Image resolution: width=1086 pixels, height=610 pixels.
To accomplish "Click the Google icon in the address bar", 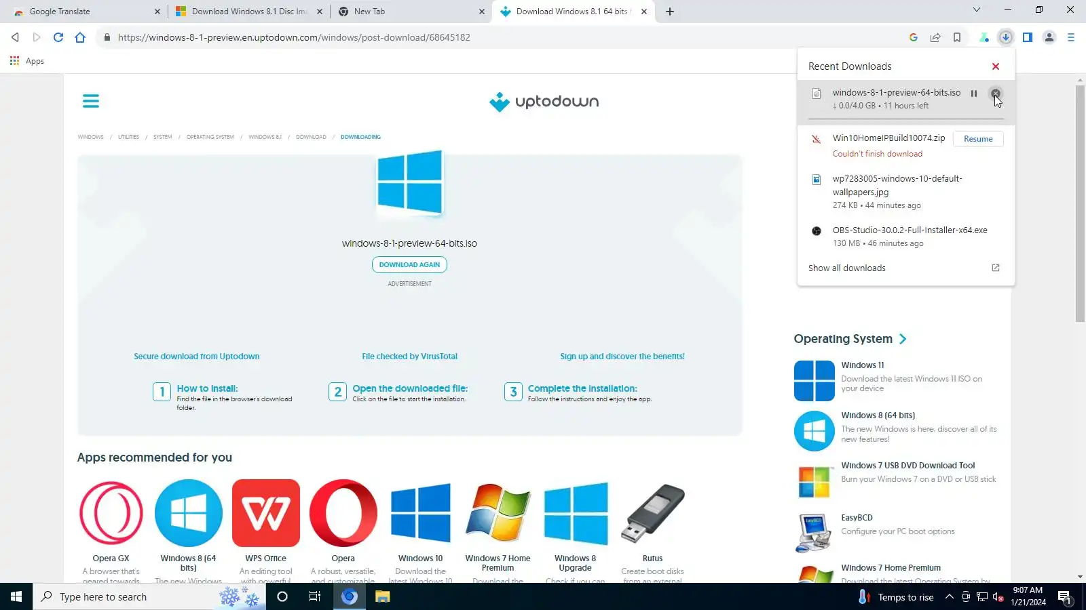I will (x=914, y=37).
